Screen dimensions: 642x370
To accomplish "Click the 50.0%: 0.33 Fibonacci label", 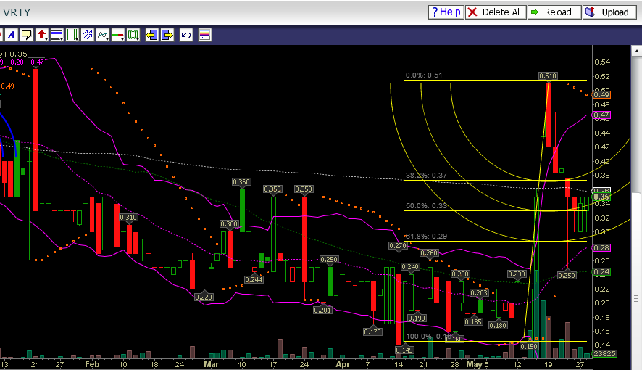I will pyautogui.click(x=426, y=206).
